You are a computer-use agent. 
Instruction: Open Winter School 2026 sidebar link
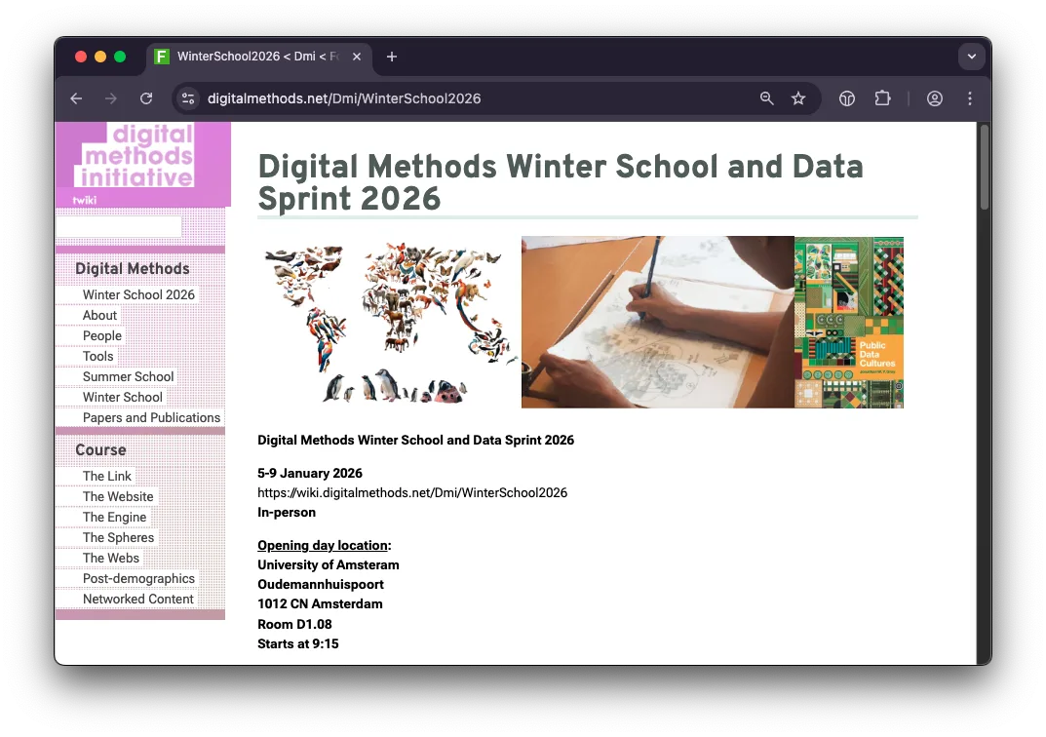pos(138,294)
